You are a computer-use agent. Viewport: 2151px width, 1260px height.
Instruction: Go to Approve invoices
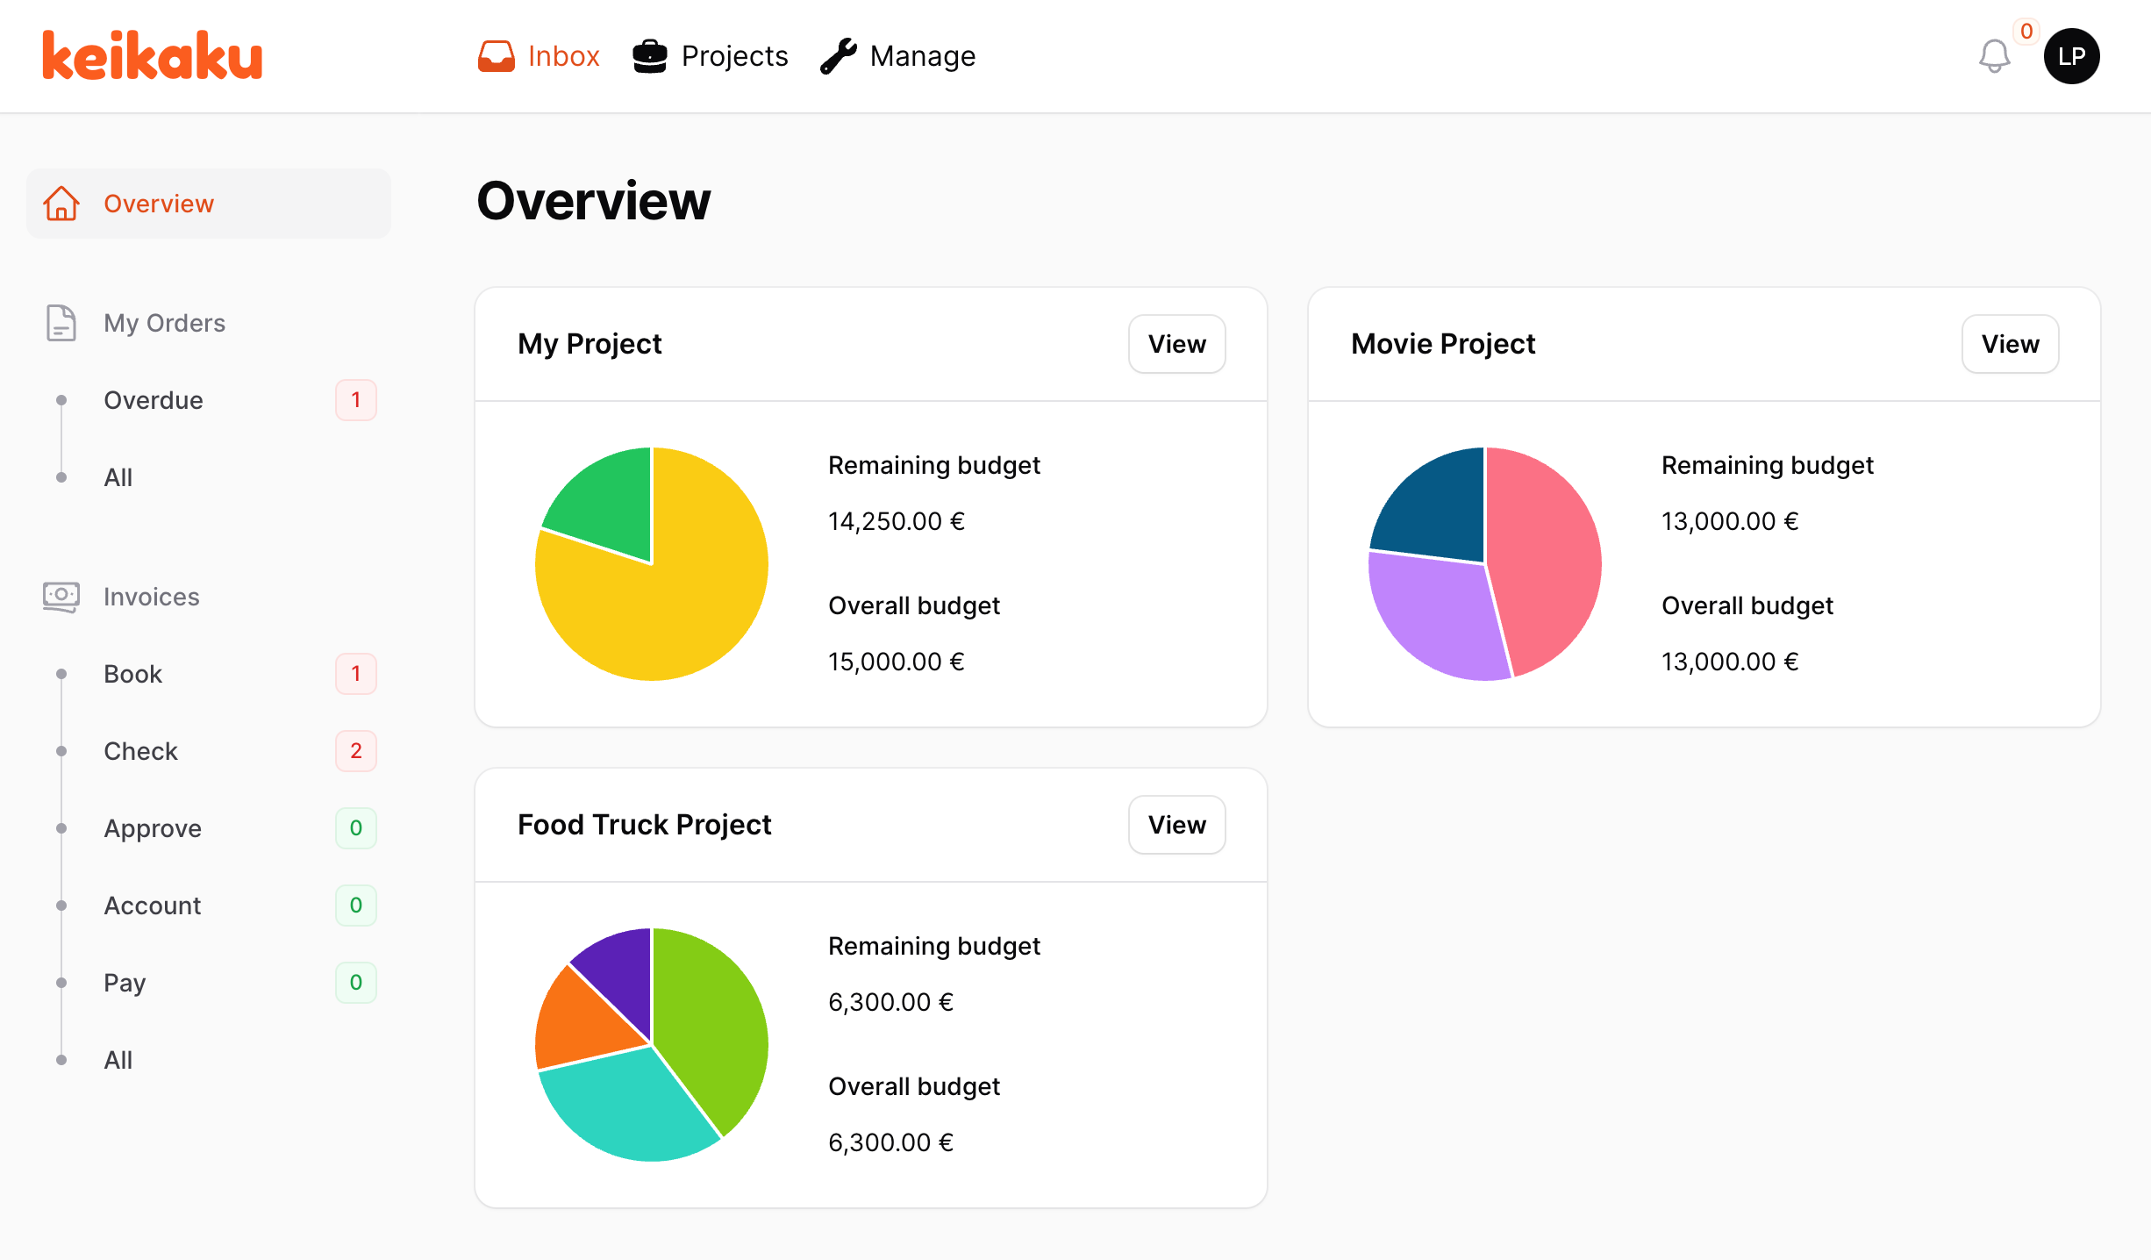point(153,828)
